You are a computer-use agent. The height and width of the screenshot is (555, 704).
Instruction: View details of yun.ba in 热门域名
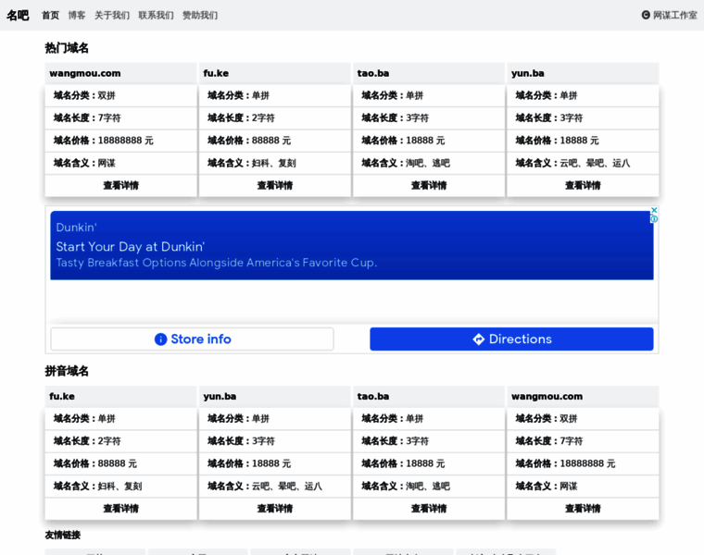[583, 186]
